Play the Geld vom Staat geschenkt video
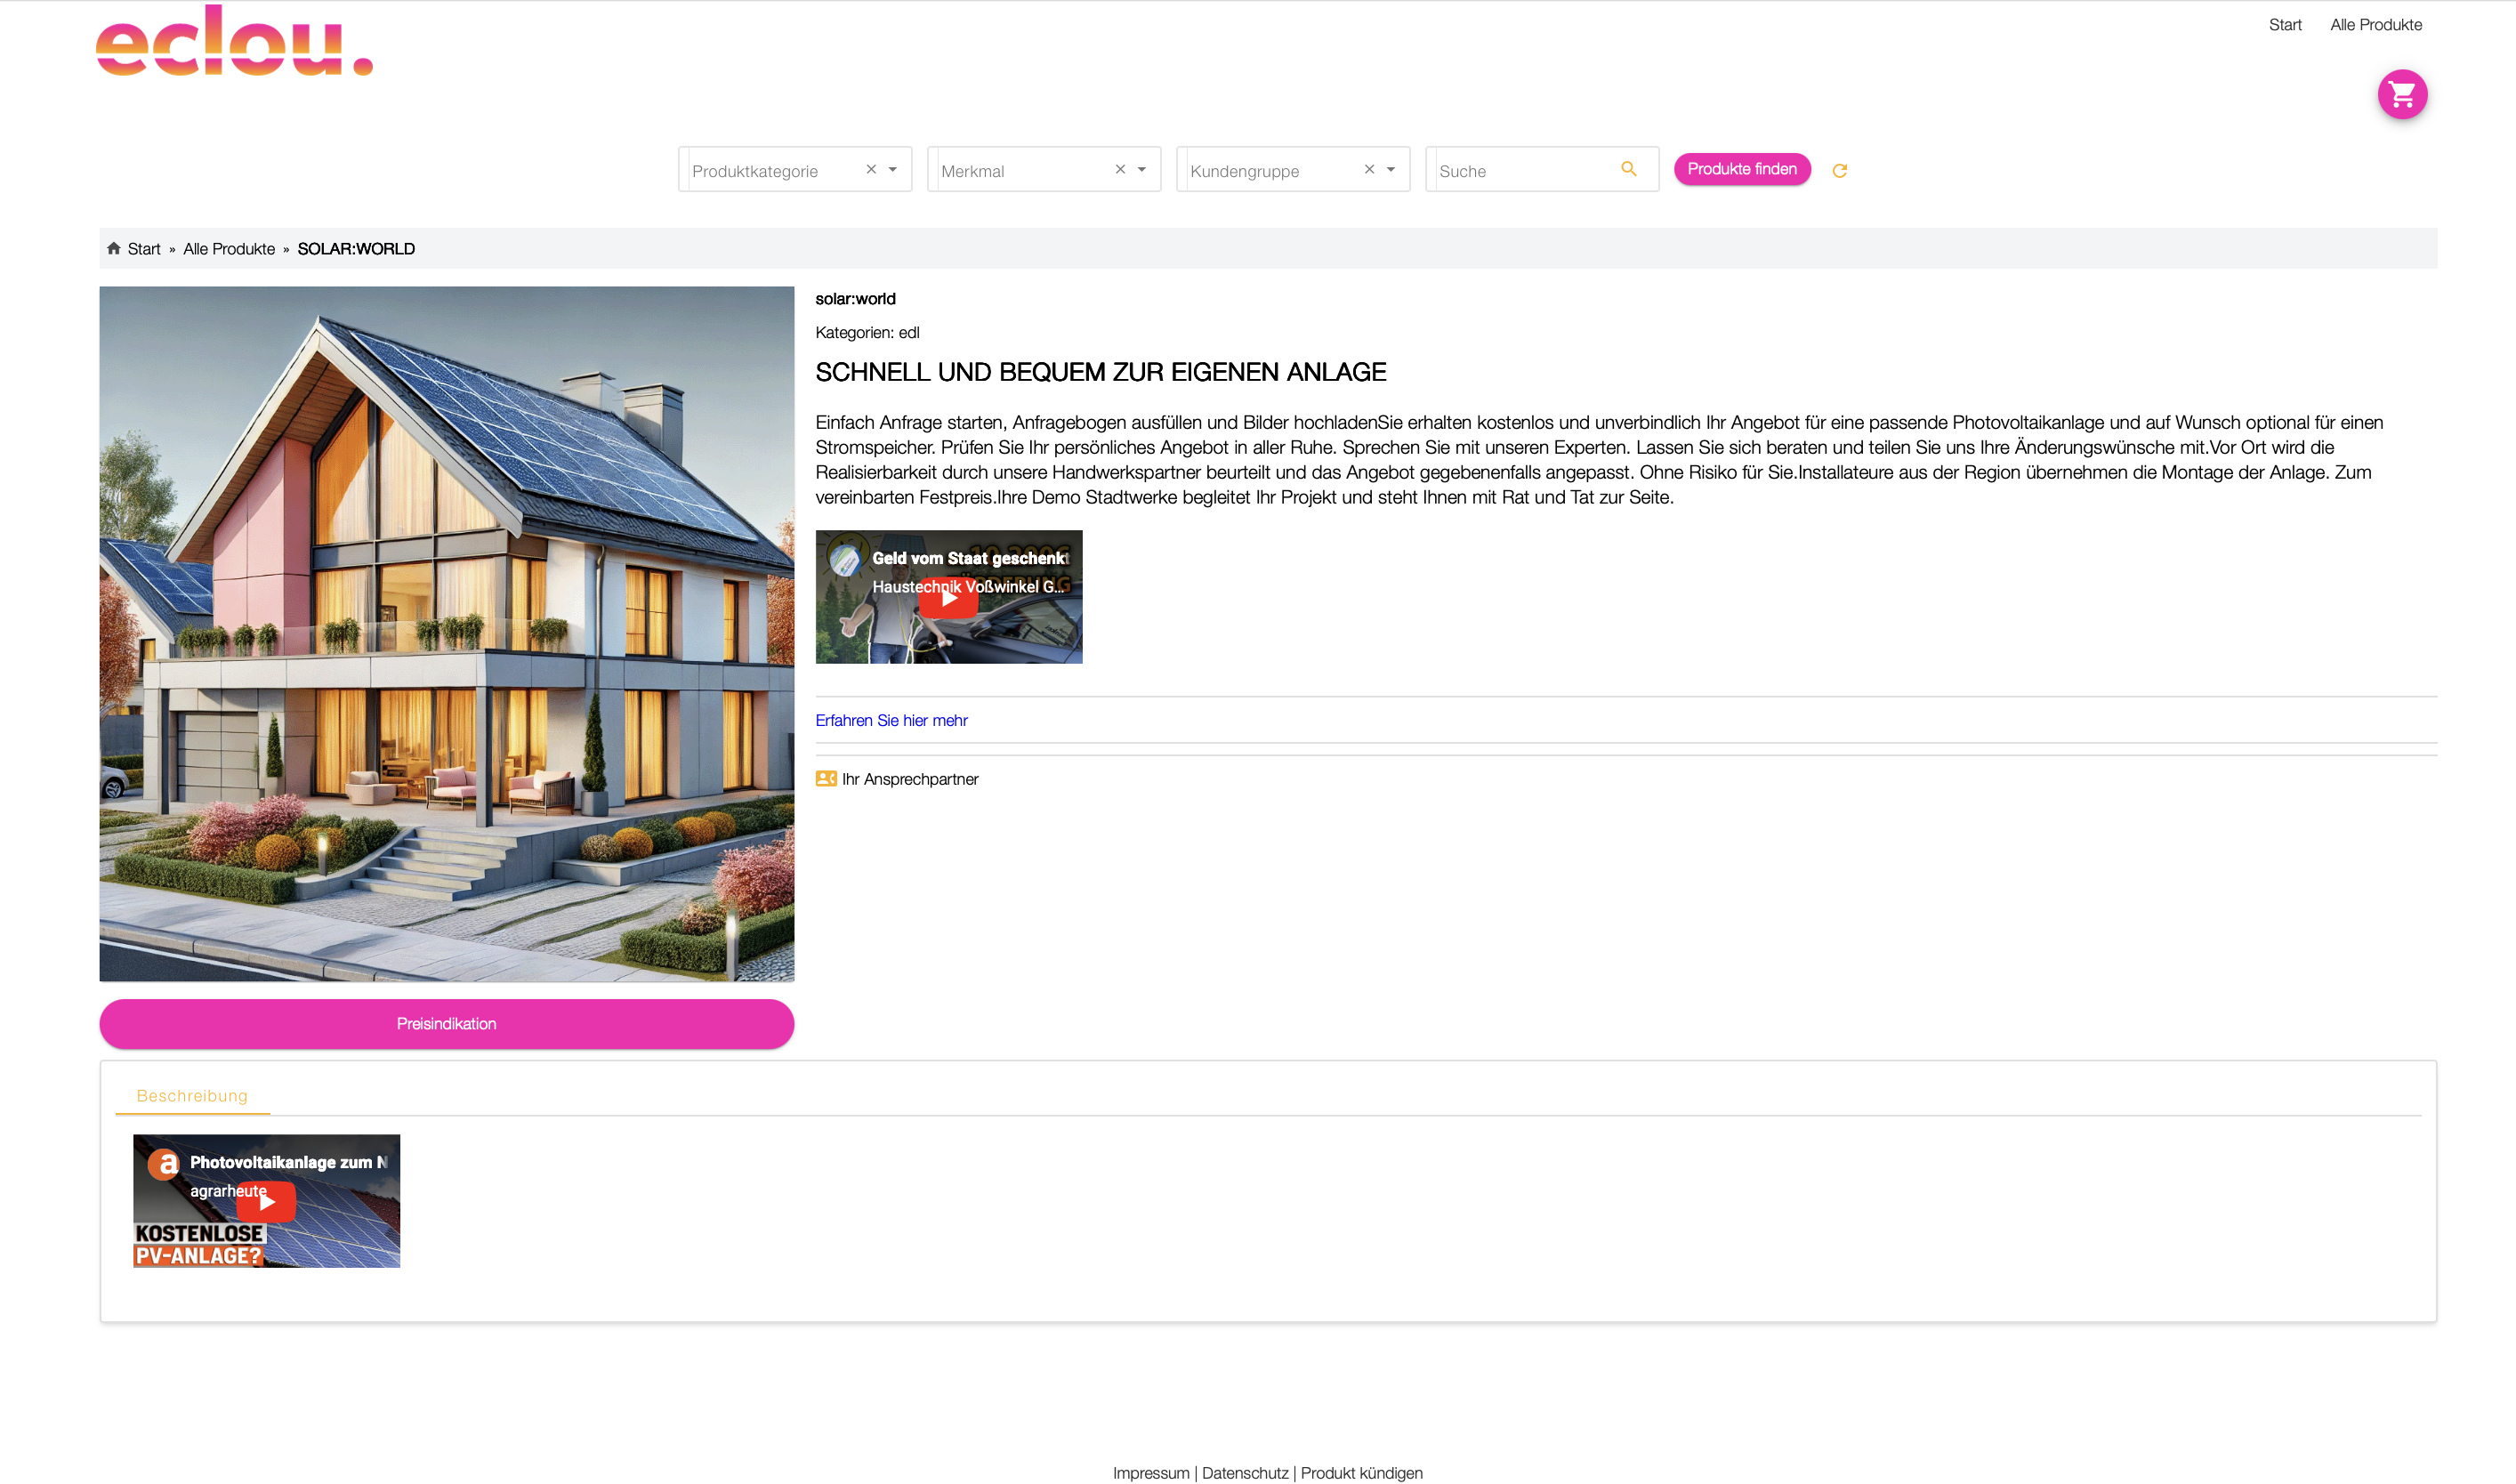This screenshot has height=1484, width=2516. (948, 598)
